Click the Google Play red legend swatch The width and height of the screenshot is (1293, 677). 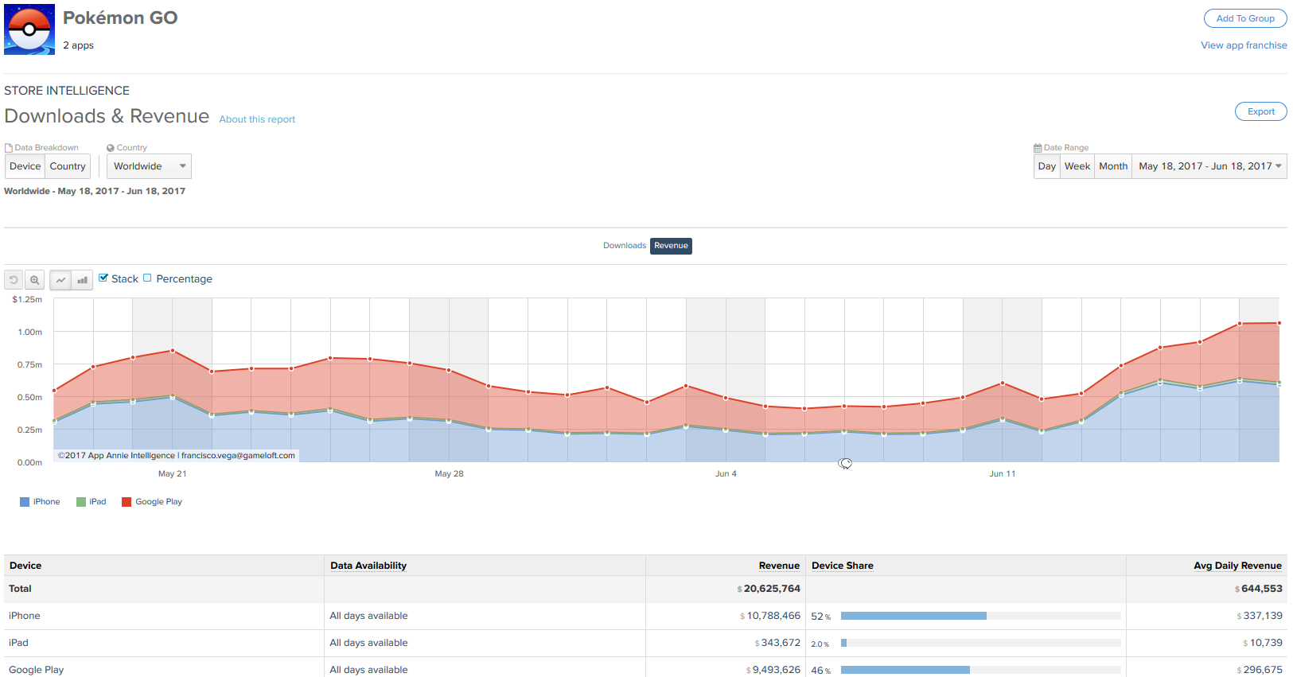pyautogui.click(x=127, y=502)
